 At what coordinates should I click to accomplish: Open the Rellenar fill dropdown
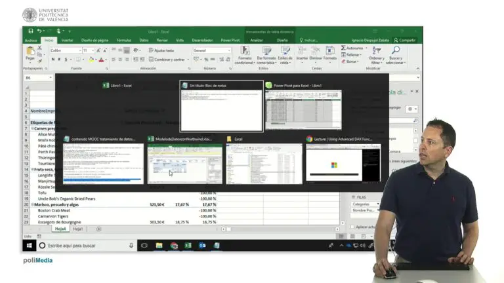[351, 54]
